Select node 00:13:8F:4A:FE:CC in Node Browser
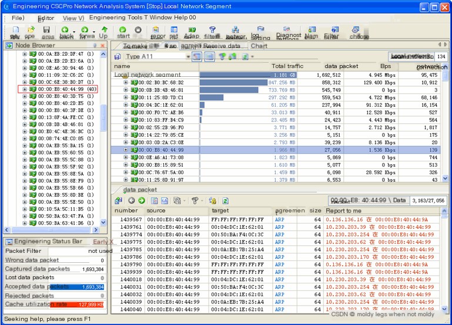 coord(61,117)
